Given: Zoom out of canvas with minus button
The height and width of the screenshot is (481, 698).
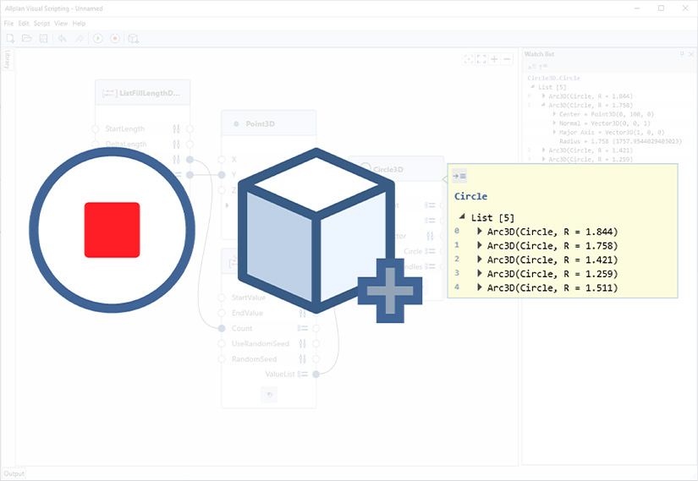Looking at the screenshot, I should pyautogui.click(x=507, y=59).
